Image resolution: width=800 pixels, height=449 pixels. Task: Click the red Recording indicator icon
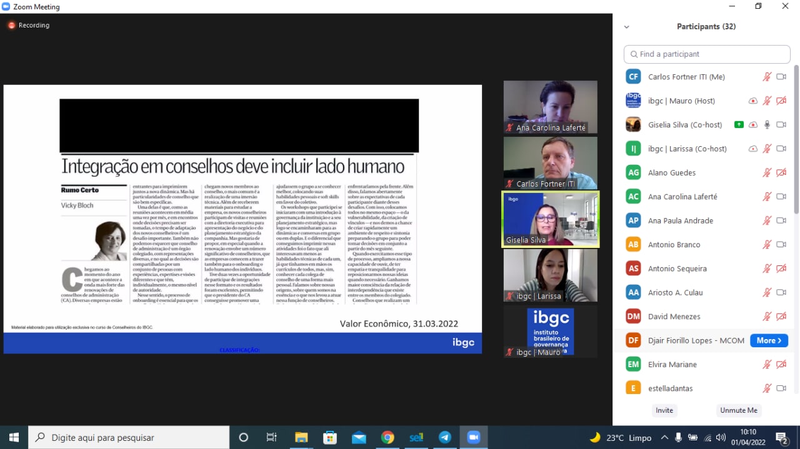tap(11, 26)
